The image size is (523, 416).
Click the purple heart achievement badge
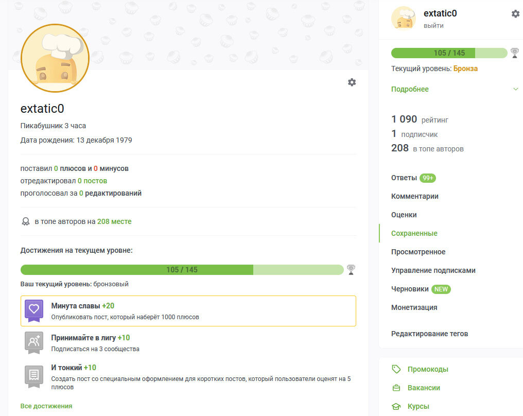point(34,310)
